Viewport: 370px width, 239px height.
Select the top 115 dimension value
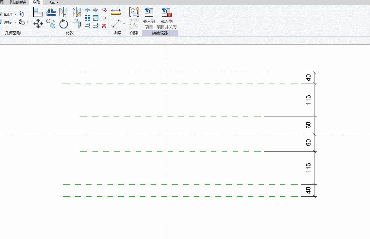click(x=308, y=100)
